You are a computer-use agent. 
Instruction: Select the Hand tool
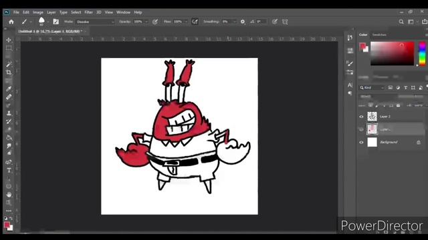[9, 195]
